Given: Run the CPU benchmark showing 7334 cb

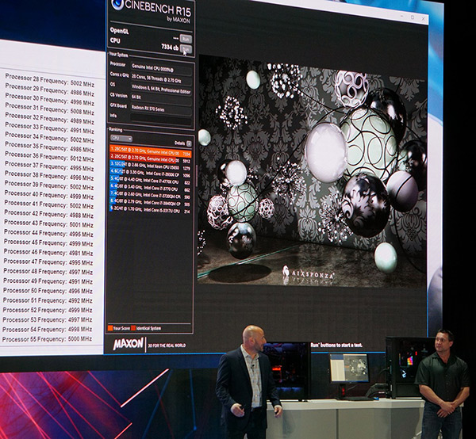Looking at the screenshot, I should pyautogui.click(x=186, y=49).
